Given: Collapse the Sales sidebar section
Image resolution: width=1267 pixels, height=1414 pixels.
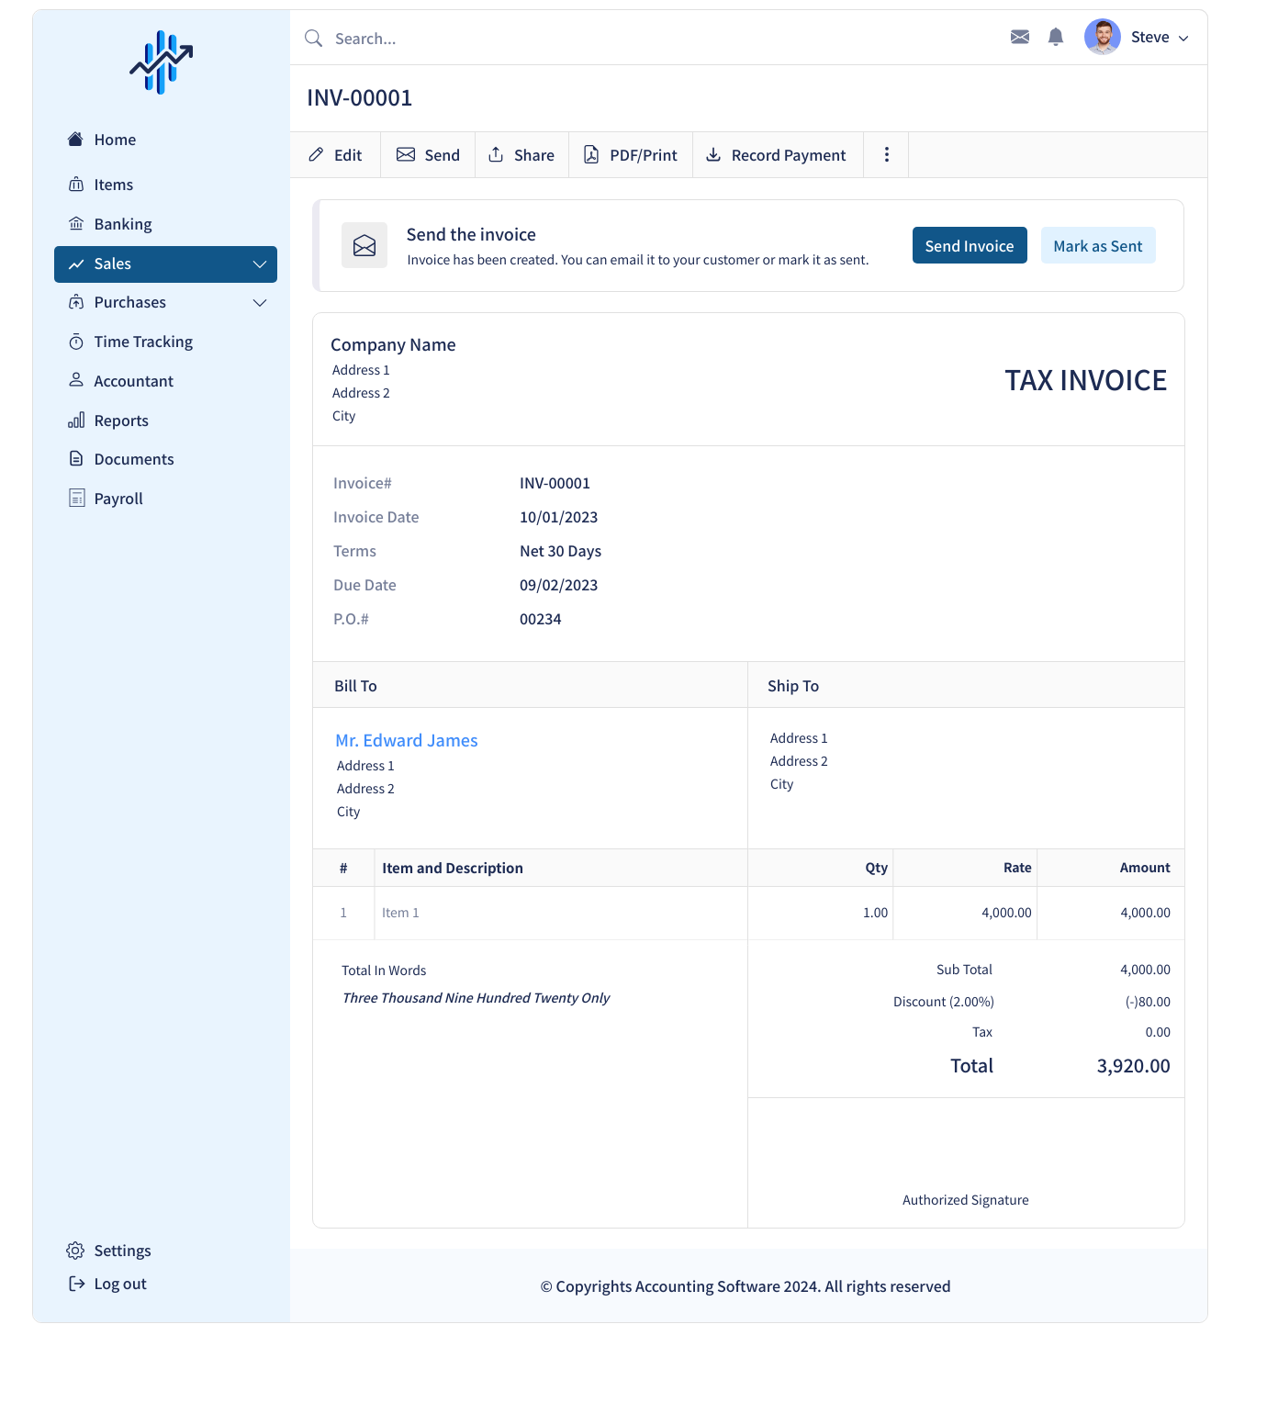Looking at the screenshot, I should point(259,264).
